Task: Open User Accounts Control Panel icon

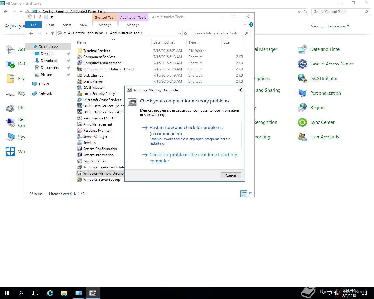Action: coord(302,137)
